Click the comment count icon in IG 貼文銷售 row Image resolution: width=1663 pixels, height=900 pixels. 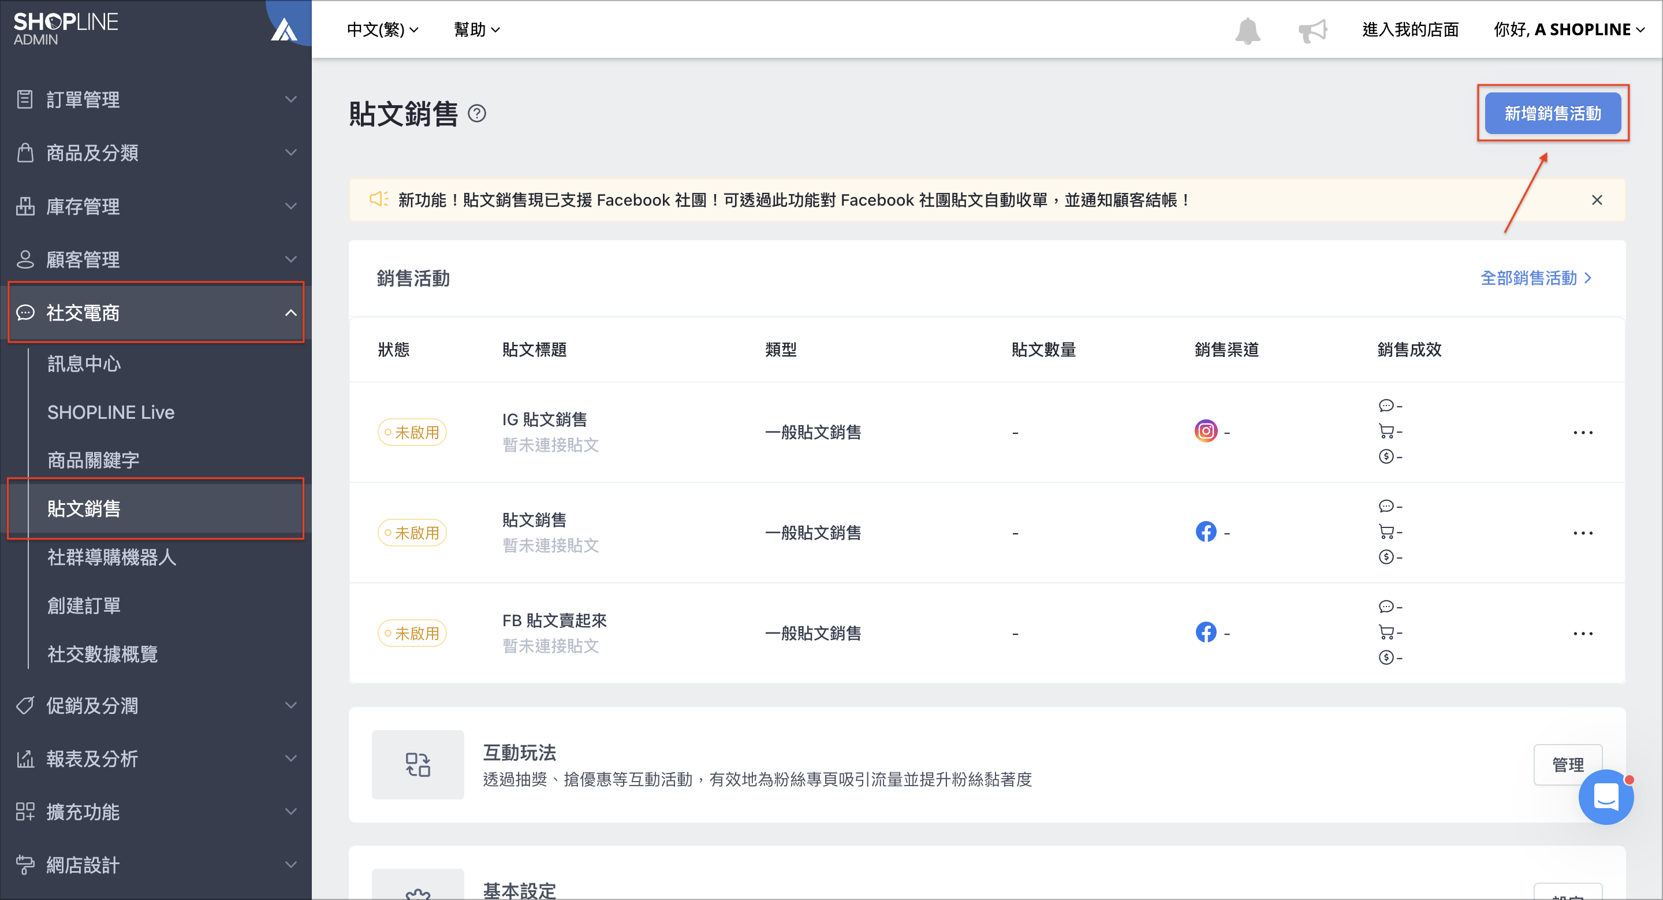coord(1385,406)
